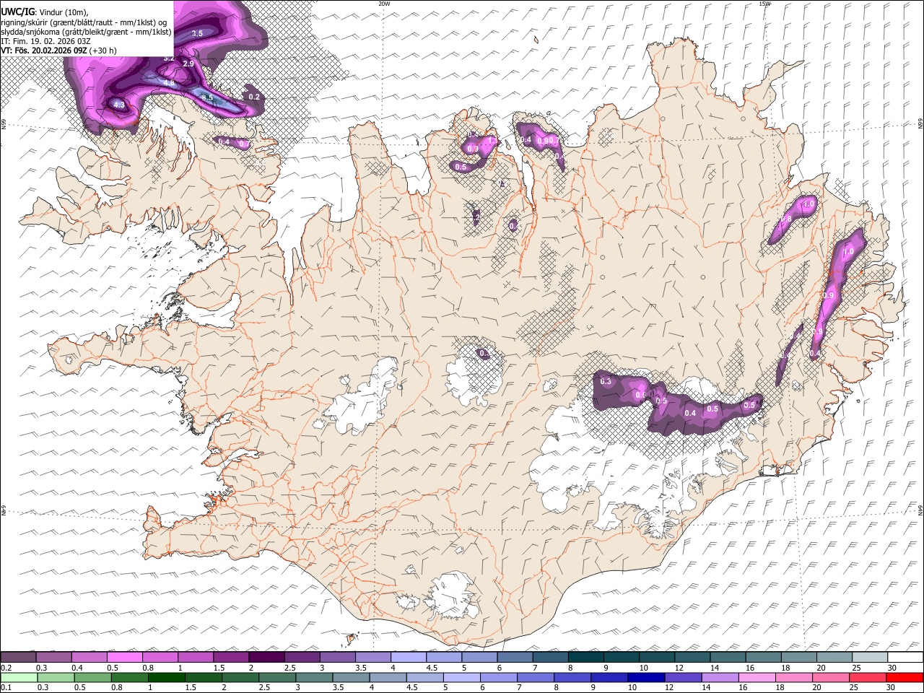Click the 0.7 snowfall value on map
The image size is (924, 693).
point(244,144)
